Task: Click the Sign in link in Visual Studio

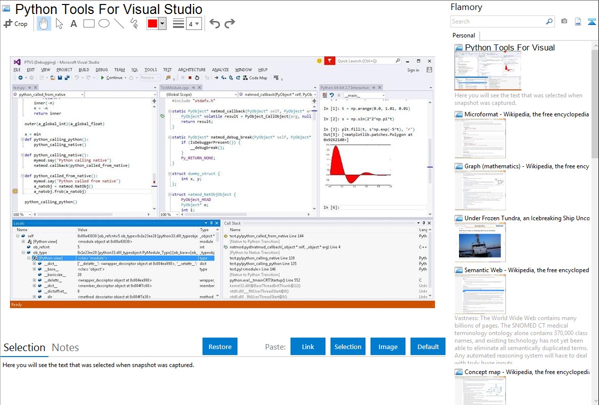Action: pos(413,70)
